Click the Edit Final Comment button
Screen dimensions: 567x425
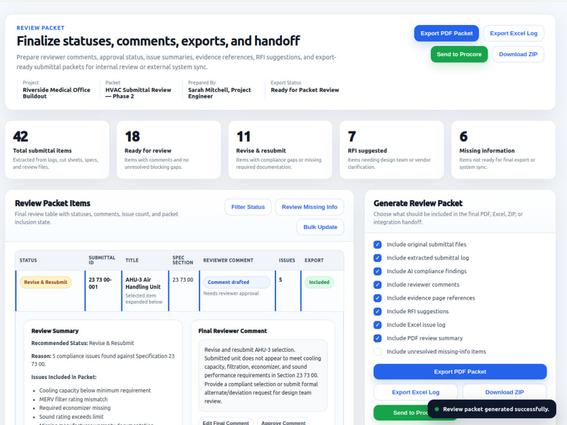pos(226,422)
